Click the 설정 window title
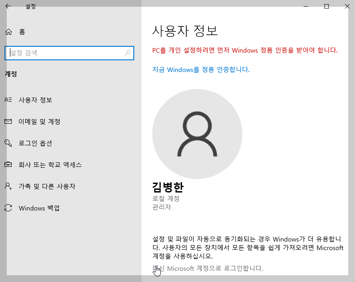 30,6
